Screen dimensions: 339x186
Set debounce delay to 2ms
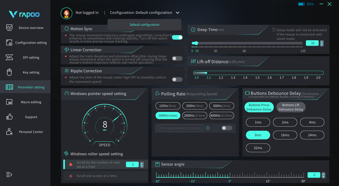[285, 122]
